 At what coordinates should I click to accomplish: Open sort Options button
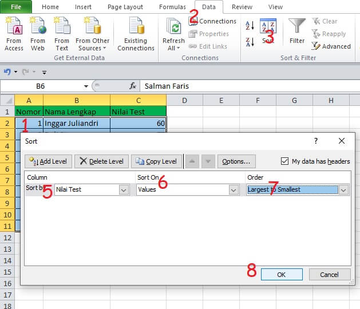236,161
